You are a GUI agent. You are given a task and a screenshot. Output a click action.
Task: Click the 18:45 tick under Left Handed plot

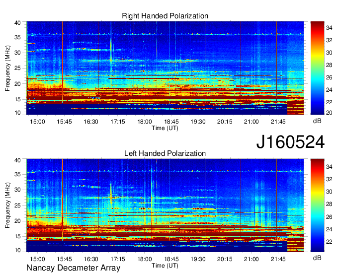(x=171, y=259)
